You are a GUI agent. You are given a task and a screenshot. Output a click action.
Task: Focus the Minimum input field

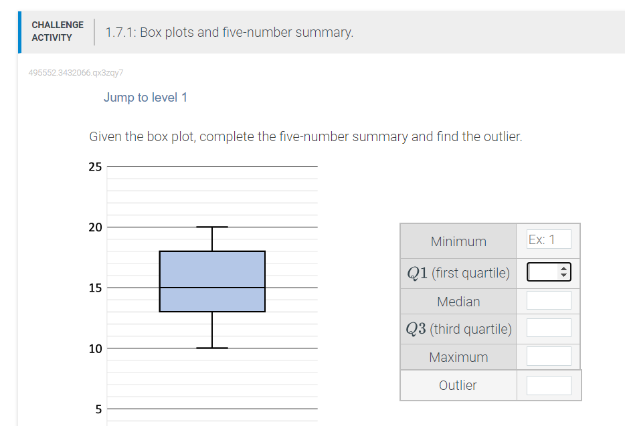click(x=549, y=239)
